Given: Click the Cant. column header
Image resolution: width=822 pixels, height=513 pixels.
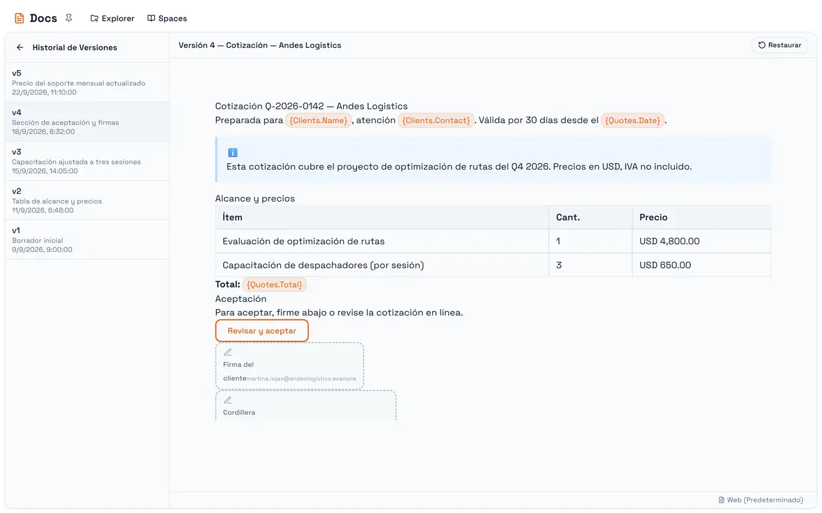Looking at the screenshot, I should (590, 218).
